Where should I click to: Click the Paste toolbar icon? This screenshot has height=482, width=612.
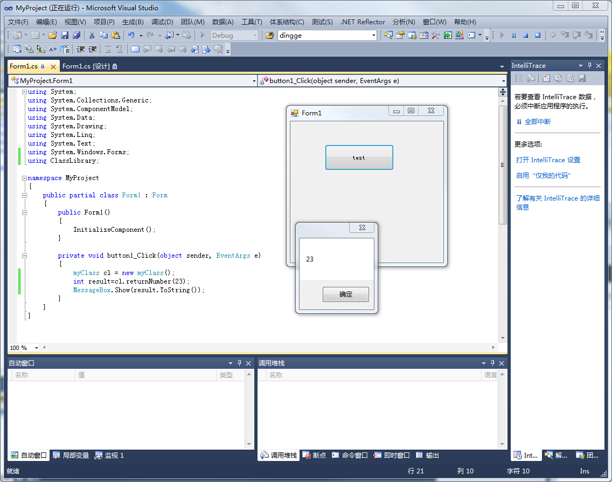click(x=115, y=35)
